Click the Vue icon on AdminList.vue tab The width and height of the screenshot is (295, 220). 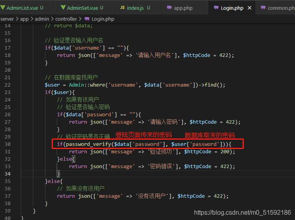coord(3,7)
